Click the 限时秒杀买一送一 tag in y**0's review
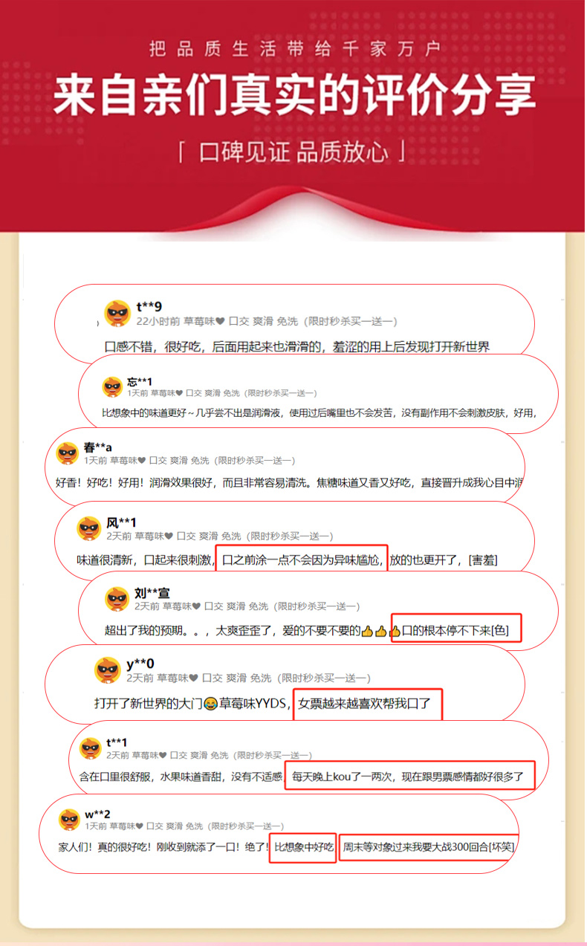Viewport: 587px width, 946px height. point(323,678)
